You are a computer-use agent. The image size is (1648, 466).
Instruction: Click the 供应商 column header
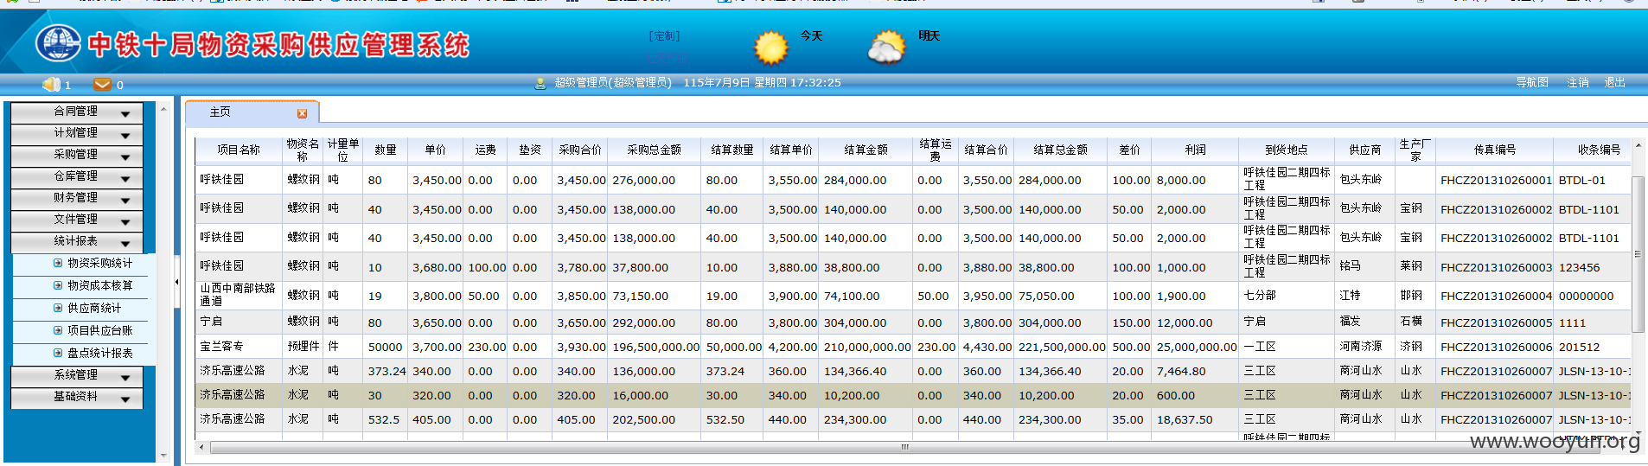coord(1365,150)
